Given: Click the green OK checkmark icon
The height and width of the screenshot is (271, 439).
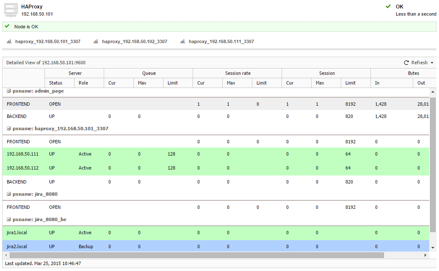Looking at the screenshot, I should (x=388, y=6).
